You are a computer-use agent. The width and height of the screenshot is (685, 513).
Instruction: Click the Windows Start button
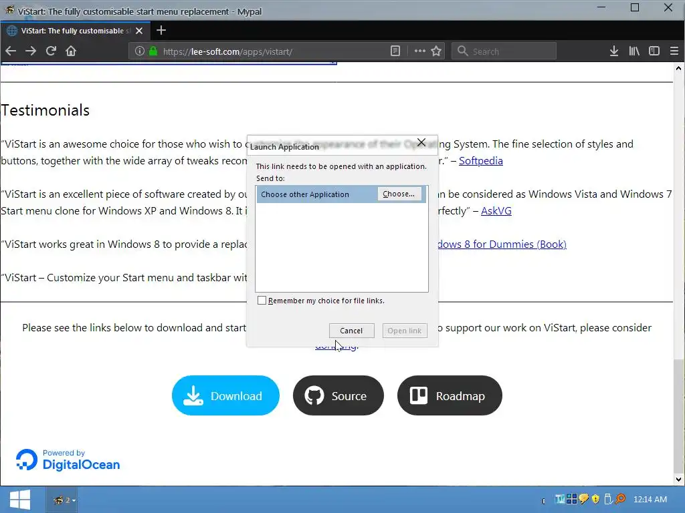pyautogui.click(x=19, y=500)
